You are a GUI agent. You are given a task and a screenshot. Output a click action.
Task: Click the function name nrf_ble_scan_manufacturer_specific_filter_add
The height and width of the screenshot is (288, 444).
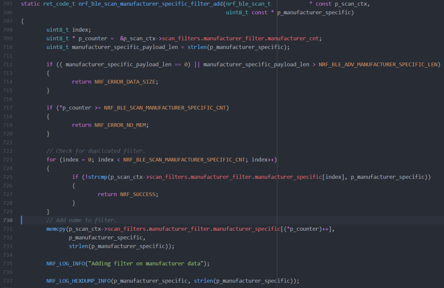click(152, 3)
